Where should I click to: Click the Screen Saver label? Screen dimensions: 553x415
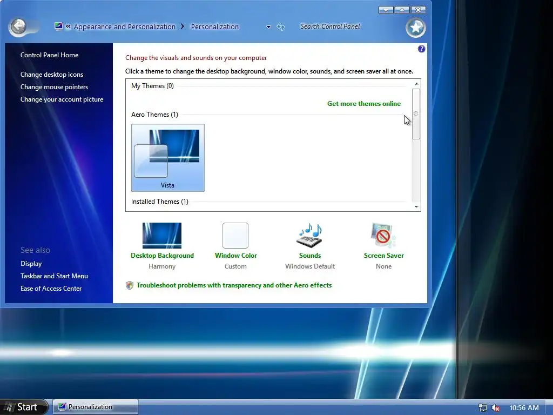tap(384, 256)
